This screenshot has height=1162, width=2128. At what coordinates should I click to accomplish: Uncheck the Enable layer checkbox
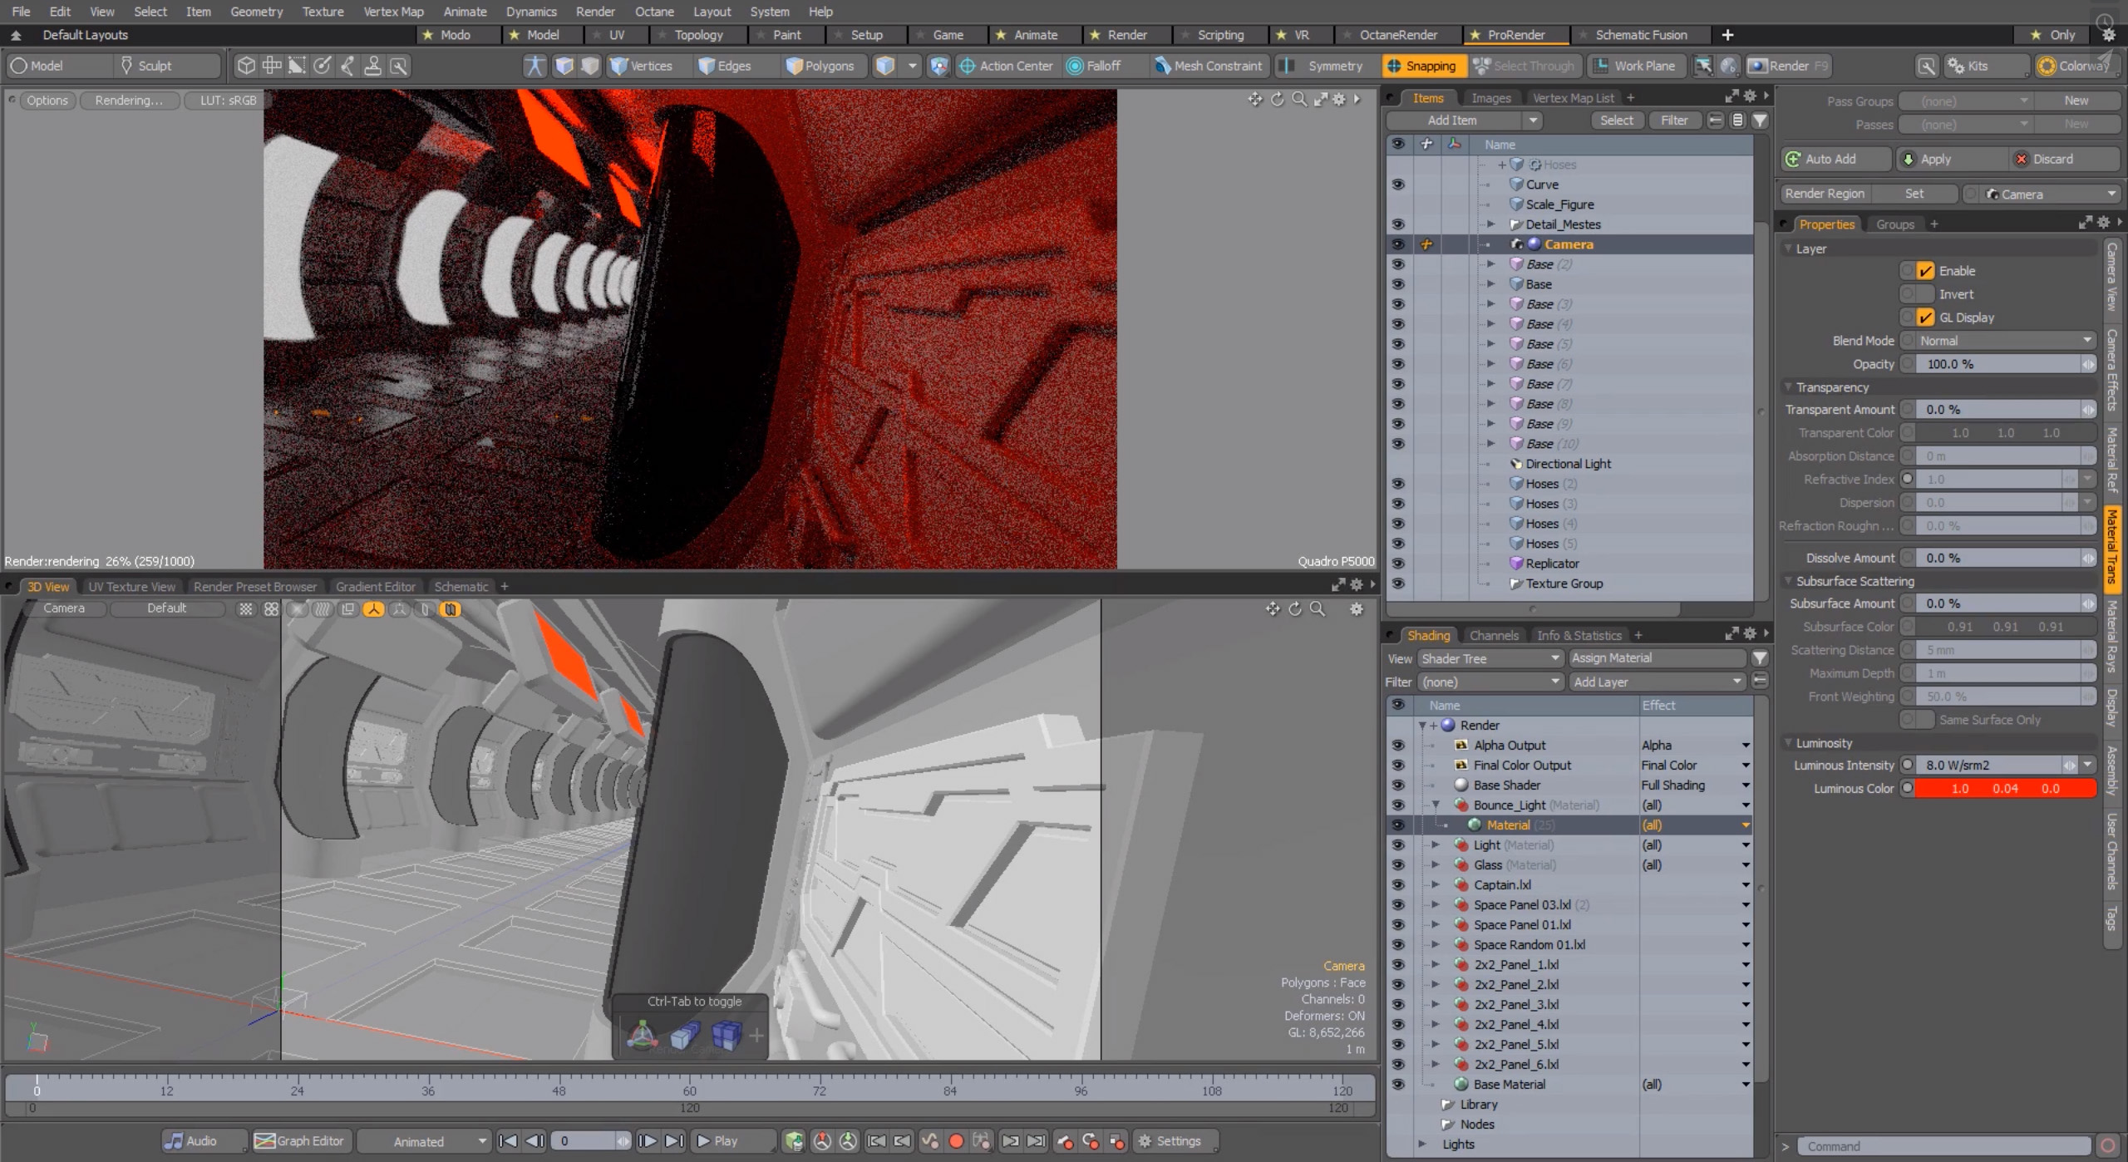(x=1925, y=271)
